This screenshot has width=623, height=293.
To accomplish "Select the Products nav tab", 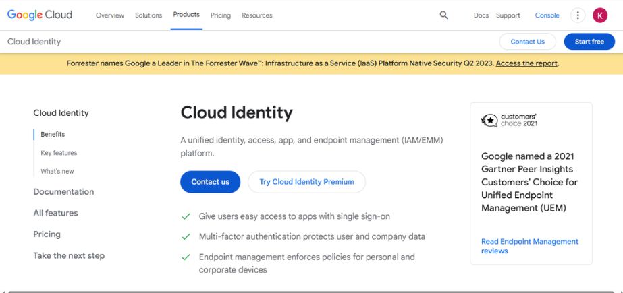I will (x=186, y=15).
